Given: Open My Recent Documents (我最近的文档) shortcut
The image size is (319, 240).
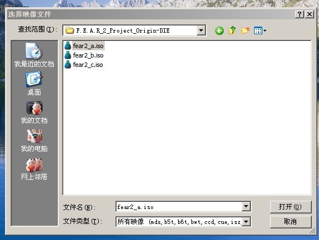Looking at the screenshot, I should coord(34,55).
